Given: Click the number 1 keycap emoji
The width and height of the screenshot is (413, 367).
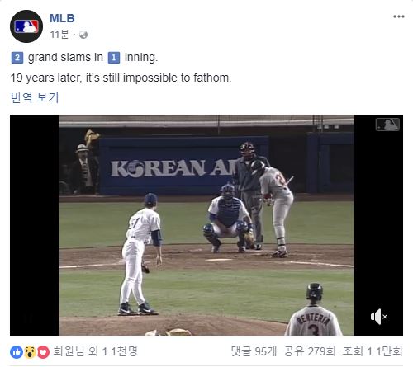Looking at the screenshot, I should 114,58.
